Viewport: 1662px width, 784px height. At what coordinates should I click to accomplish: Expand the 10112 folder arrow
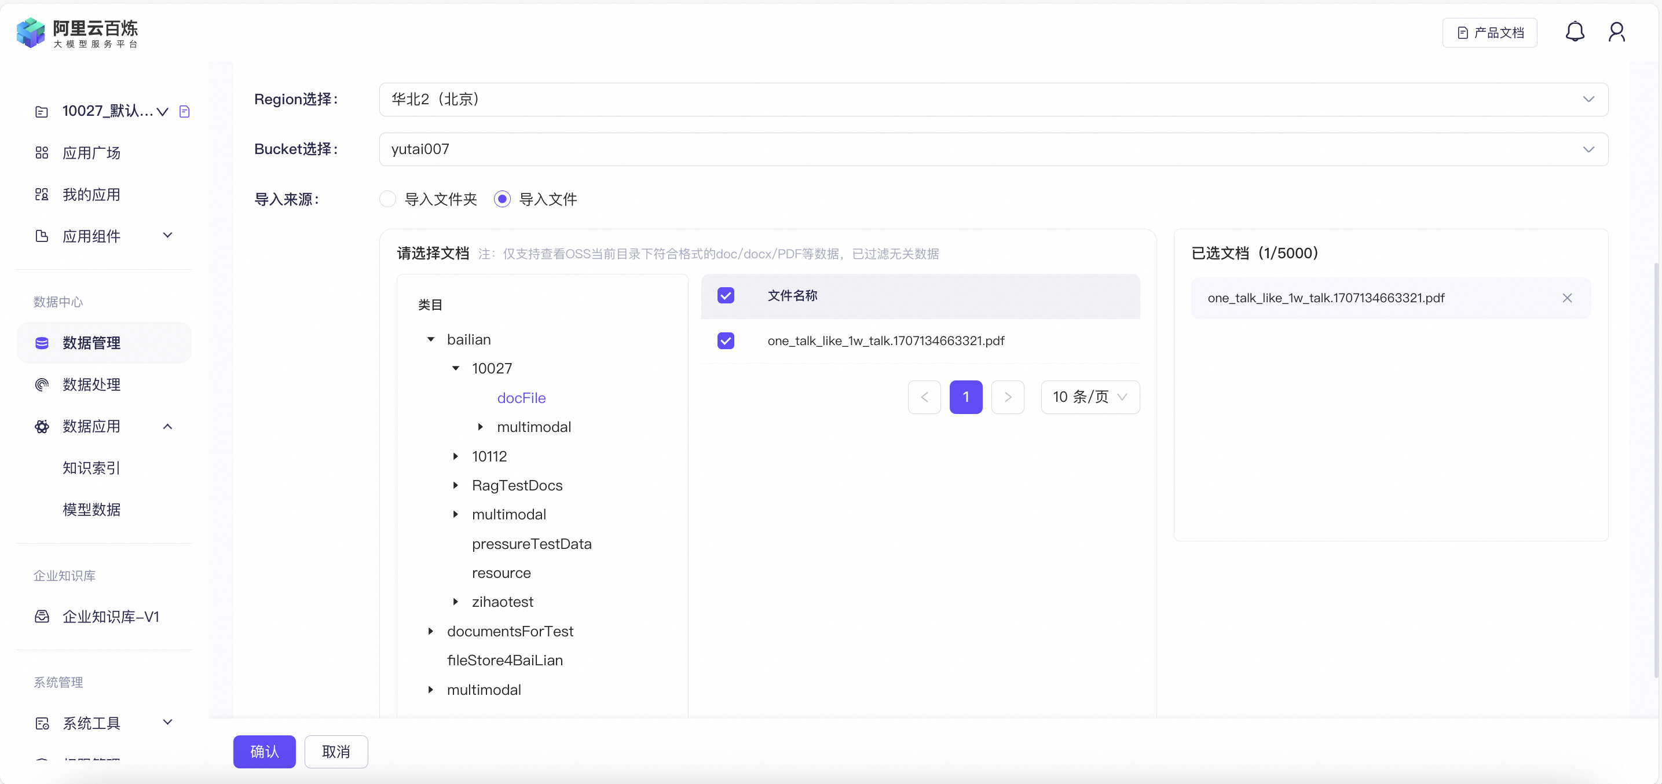[x=456, y=456]
